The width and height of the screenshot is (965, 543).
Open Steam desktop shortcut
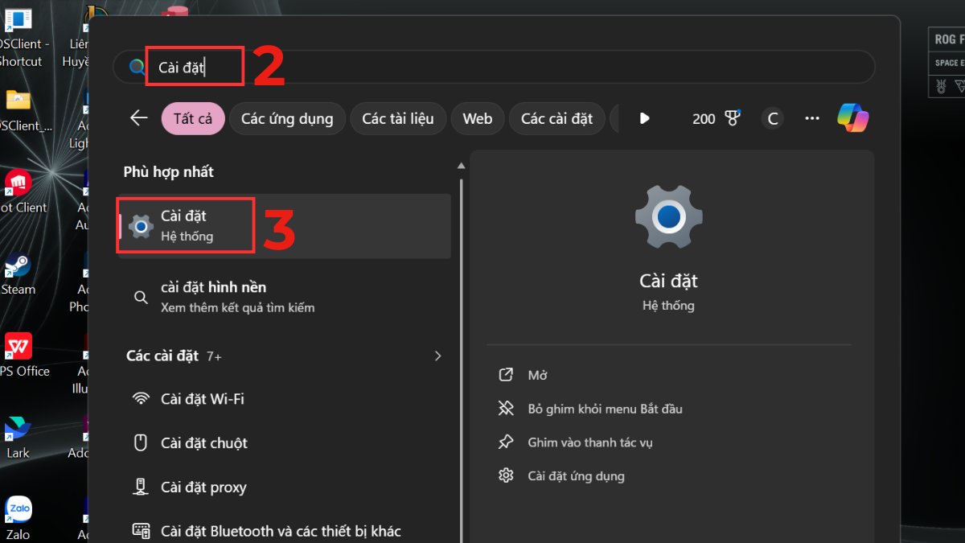[18, 269]
